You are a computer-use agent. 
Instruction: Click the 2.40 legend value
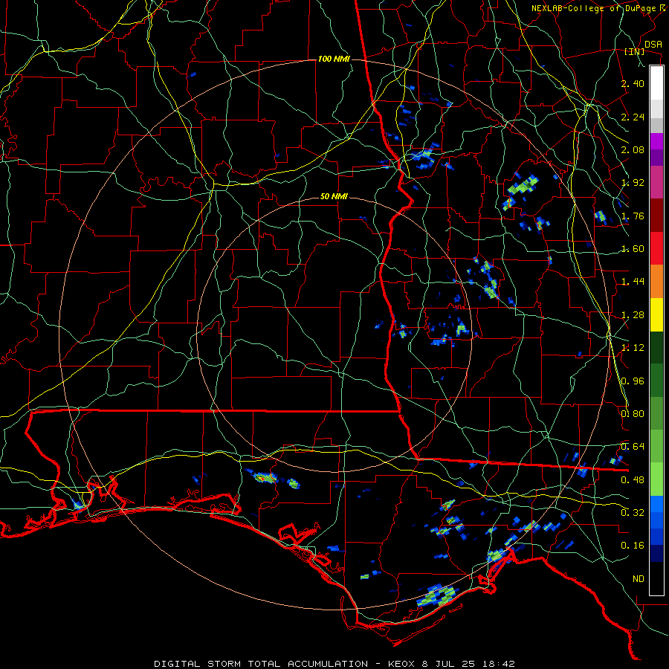point(633,83)
